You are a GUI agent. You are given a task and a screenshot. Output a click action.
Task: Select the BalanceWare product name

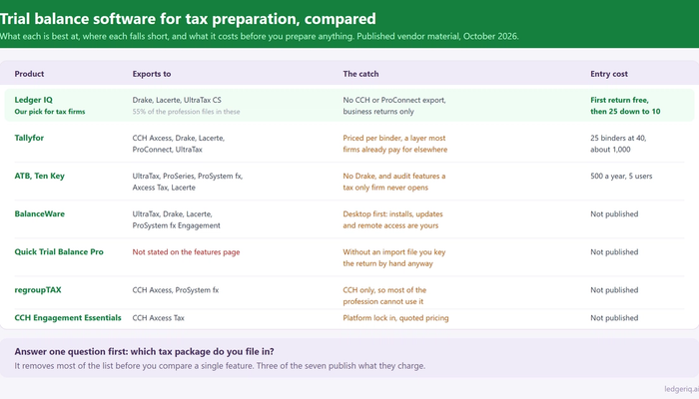point(39,213)
